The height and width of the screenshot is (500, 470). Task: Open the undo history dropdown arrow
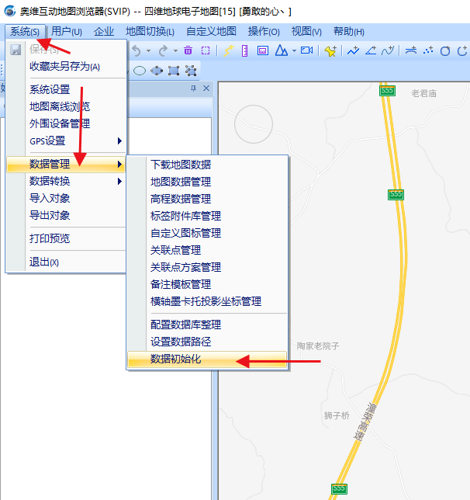click(x=148, y=51)
